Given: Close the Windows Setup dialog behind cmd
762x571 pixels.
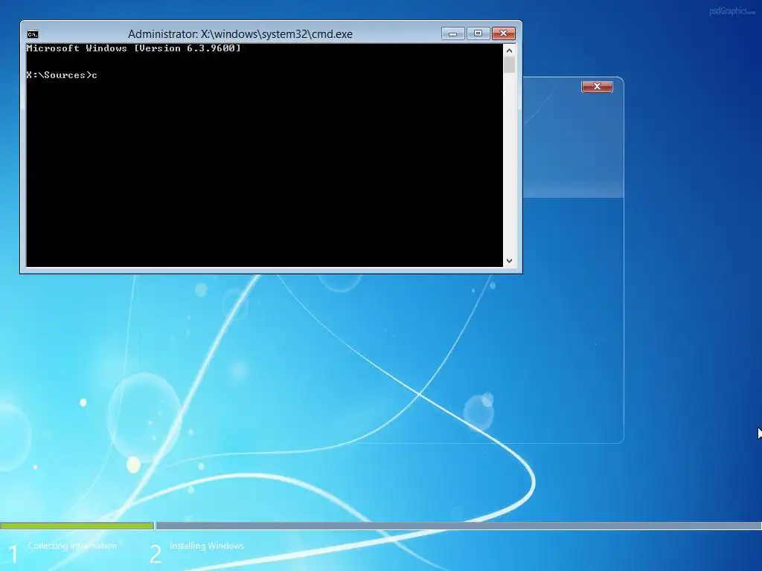Looking at the screenshot, I should (x=598, y=86).
